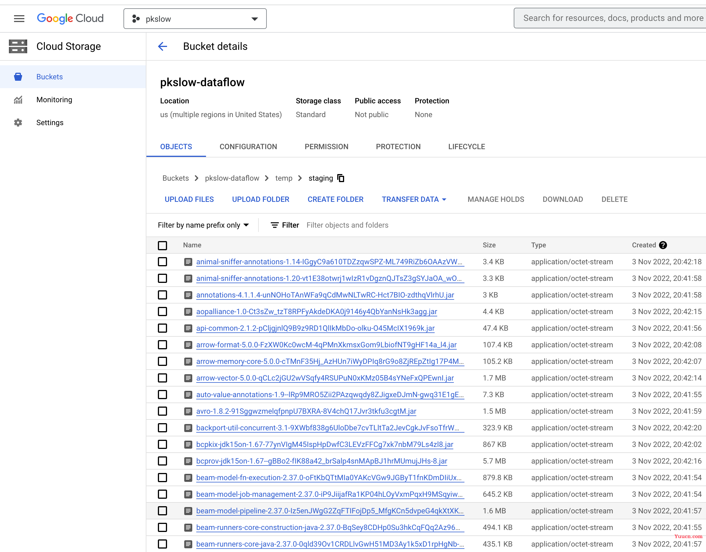Viewport: 706px width, 552px height.
Task: Select the aopalliance-1.0 row checkbox
Action: point(162,312)
